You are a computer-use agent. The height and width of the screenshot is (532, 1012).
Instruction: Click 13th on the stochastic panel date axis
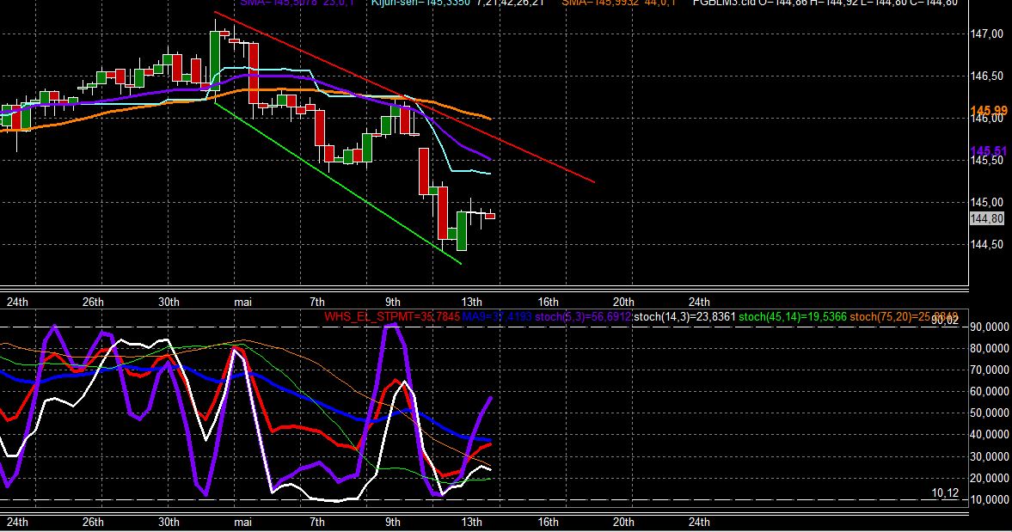point(471,523)
